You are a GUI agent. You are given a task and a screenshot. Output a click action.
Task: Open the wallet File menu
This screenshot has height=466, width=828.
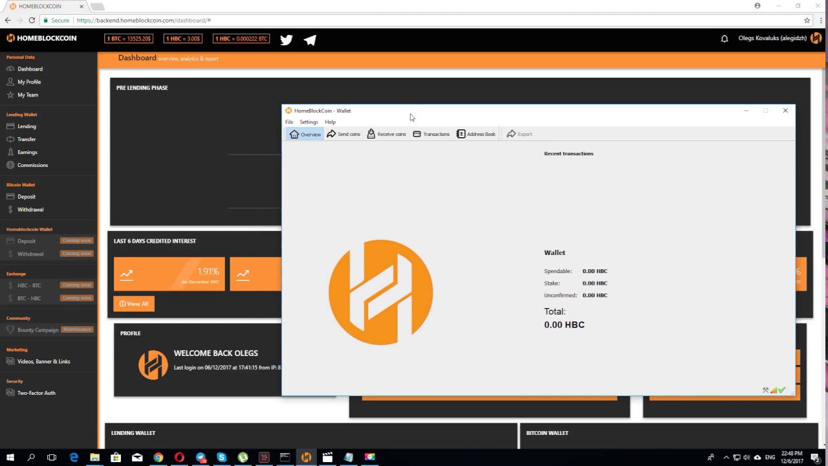click(x=289, y=122)
